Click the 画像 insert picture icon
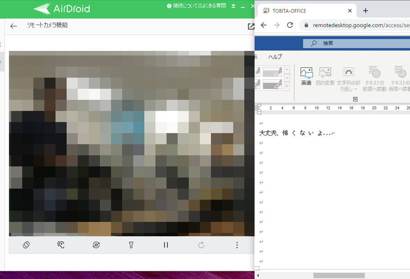410x279 pixels. pyautogui.click(x=306, y=76)
